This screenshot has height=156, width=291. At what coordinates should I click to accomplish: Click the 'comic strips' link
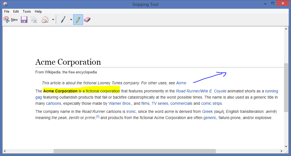(x=211, y=103)
